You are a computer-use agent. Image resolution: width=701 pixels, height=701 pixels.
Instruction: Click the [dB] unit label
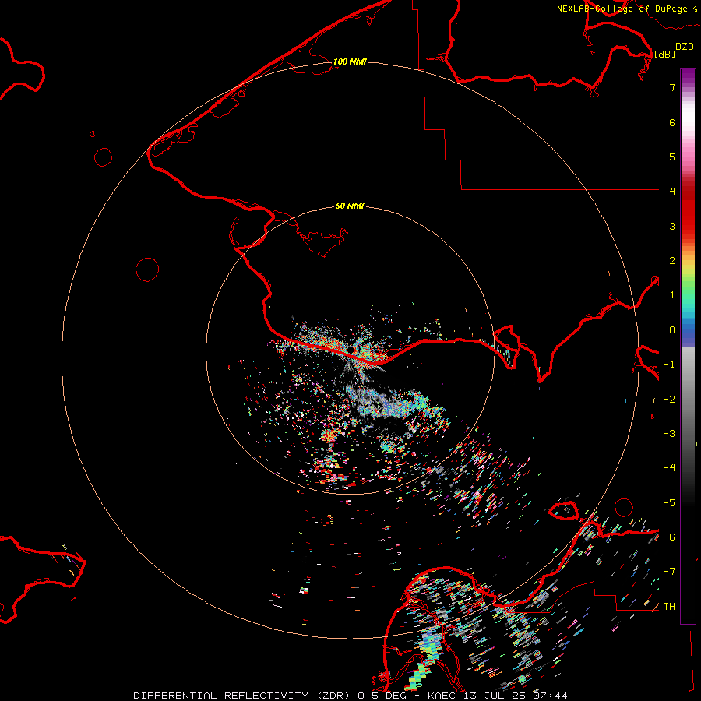pos(664,54)
